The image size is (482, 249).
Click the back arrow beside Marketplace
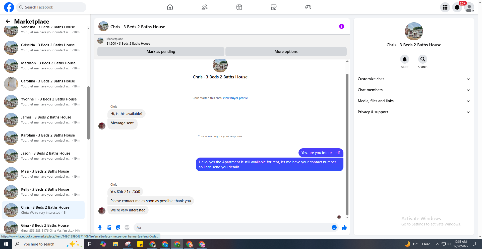tap(8, 21)
